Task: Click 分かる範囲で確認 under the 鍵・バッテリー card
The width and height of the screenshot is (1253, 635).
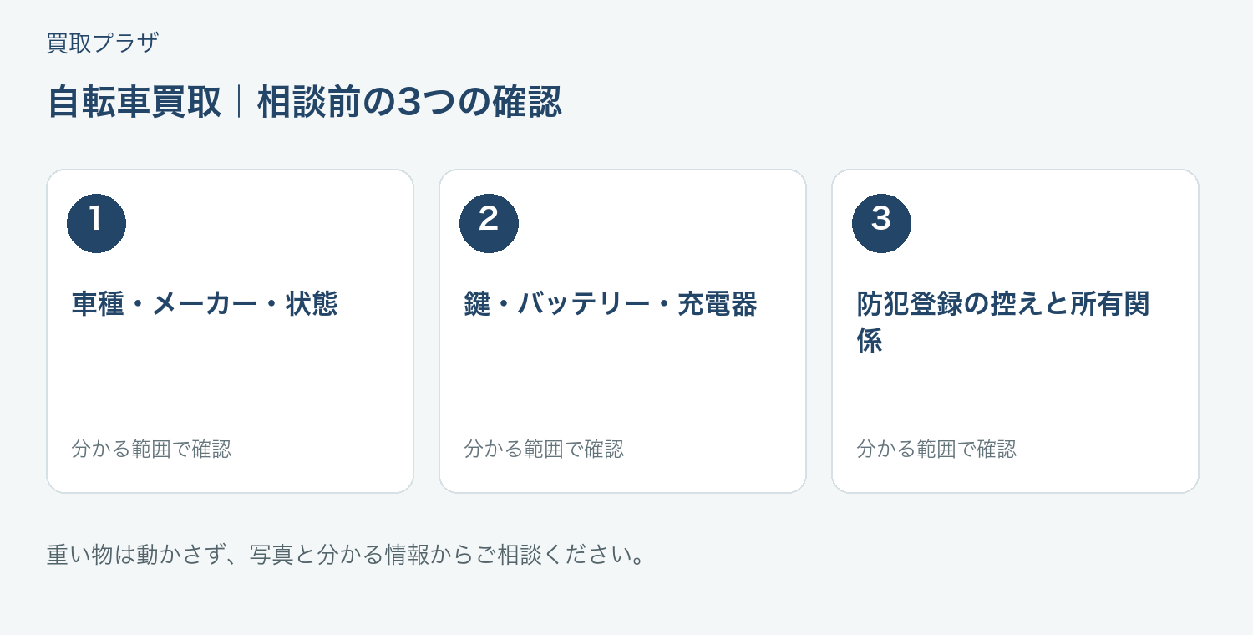Action: pyautogui.click(x=544, y=450)
